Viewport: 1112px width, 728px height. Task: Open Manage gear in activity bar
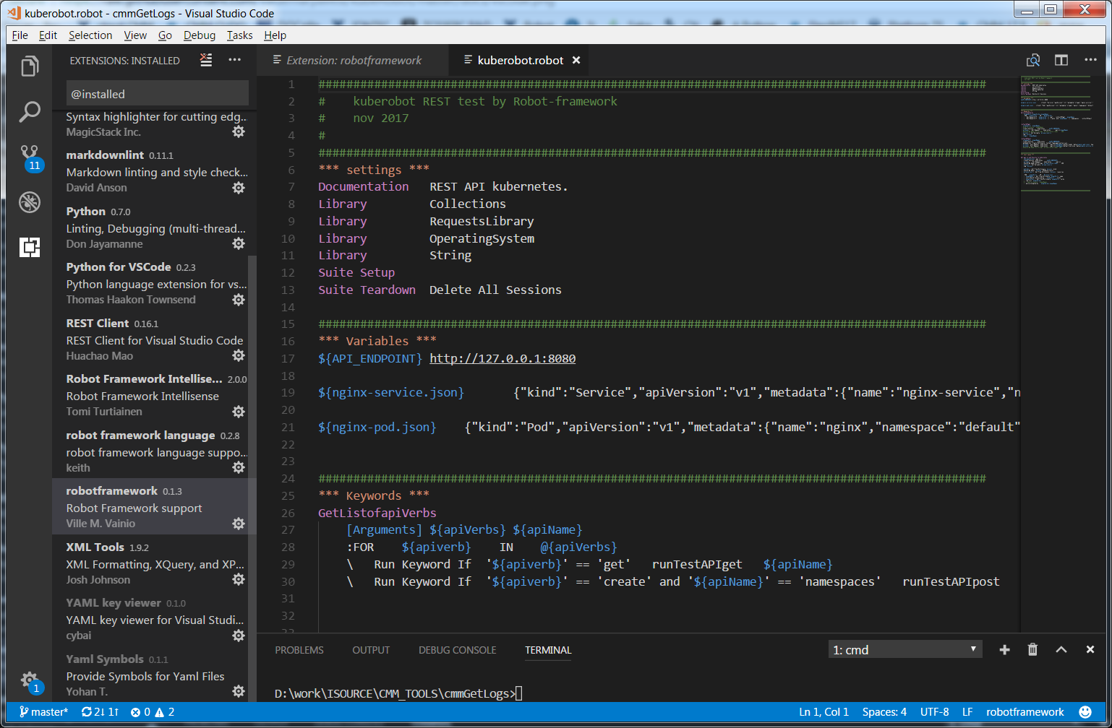[30, 681]
